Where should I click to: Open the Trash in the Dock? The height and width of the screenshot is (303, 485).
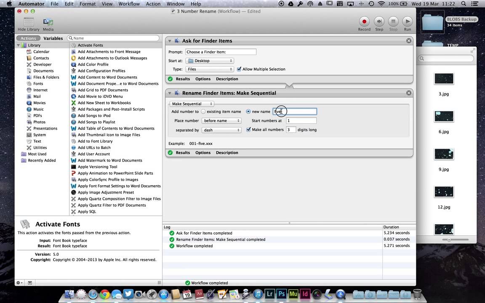417,294
